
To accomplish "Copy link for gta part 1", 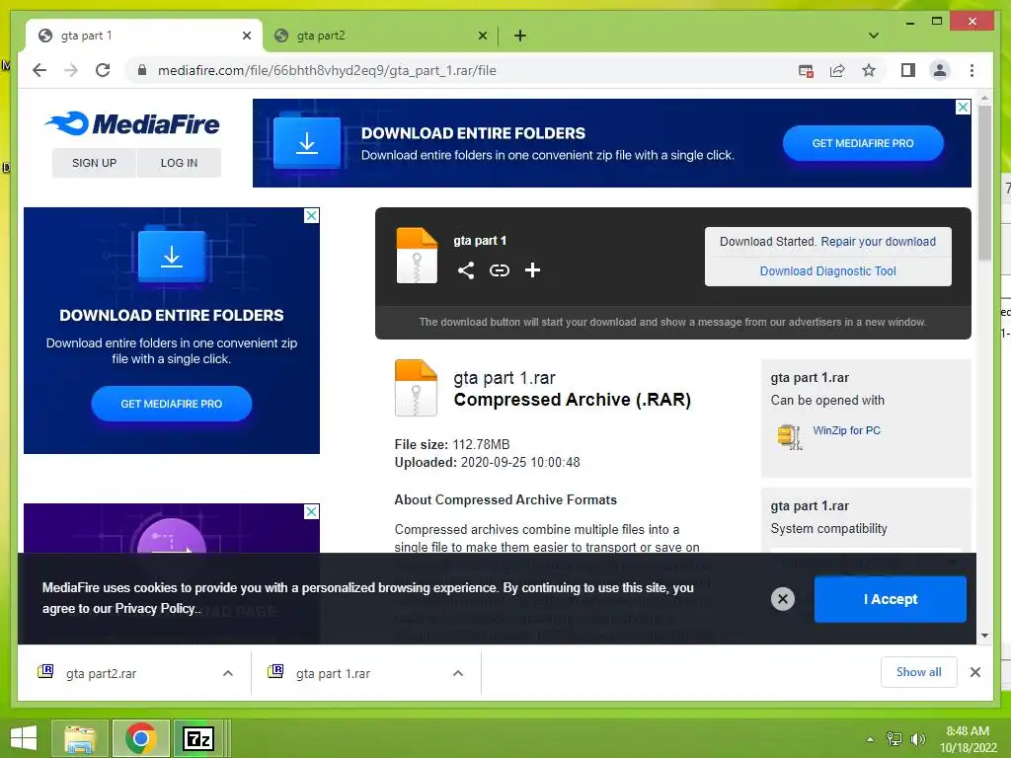I will (x=499, y=270).
